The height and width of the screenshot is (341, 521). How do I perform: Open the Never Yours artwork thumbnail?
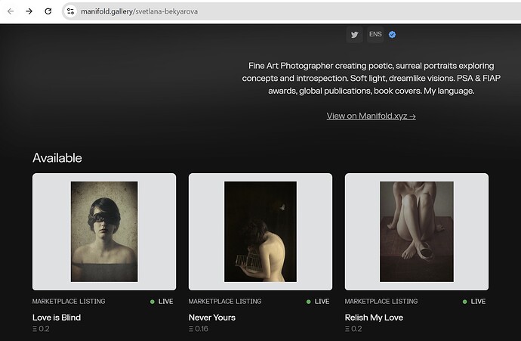point(260,231)
